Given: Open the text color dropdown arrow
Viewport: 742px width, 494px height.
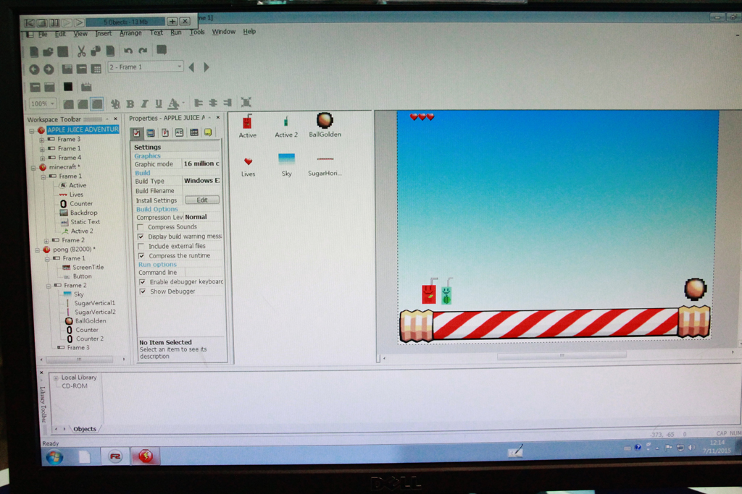Looking at the screenshot, I should coord(183,103).
